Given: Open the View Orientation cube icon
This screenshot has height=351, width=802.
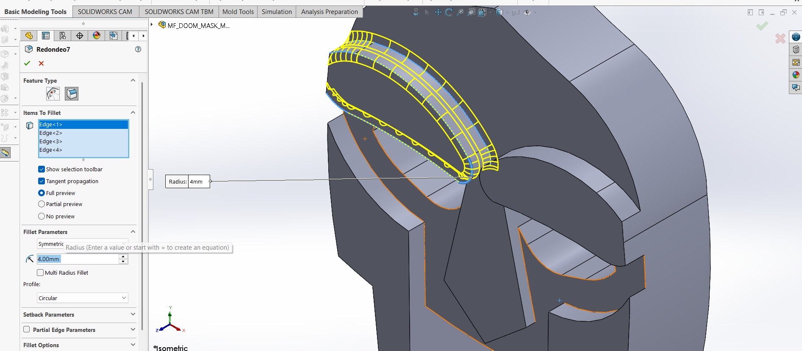Looking at the screenshot, I should point(482,12).
